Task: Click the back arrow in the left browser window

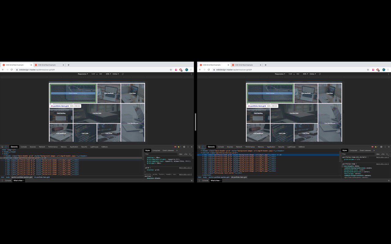Action: [x=3, y=70]
